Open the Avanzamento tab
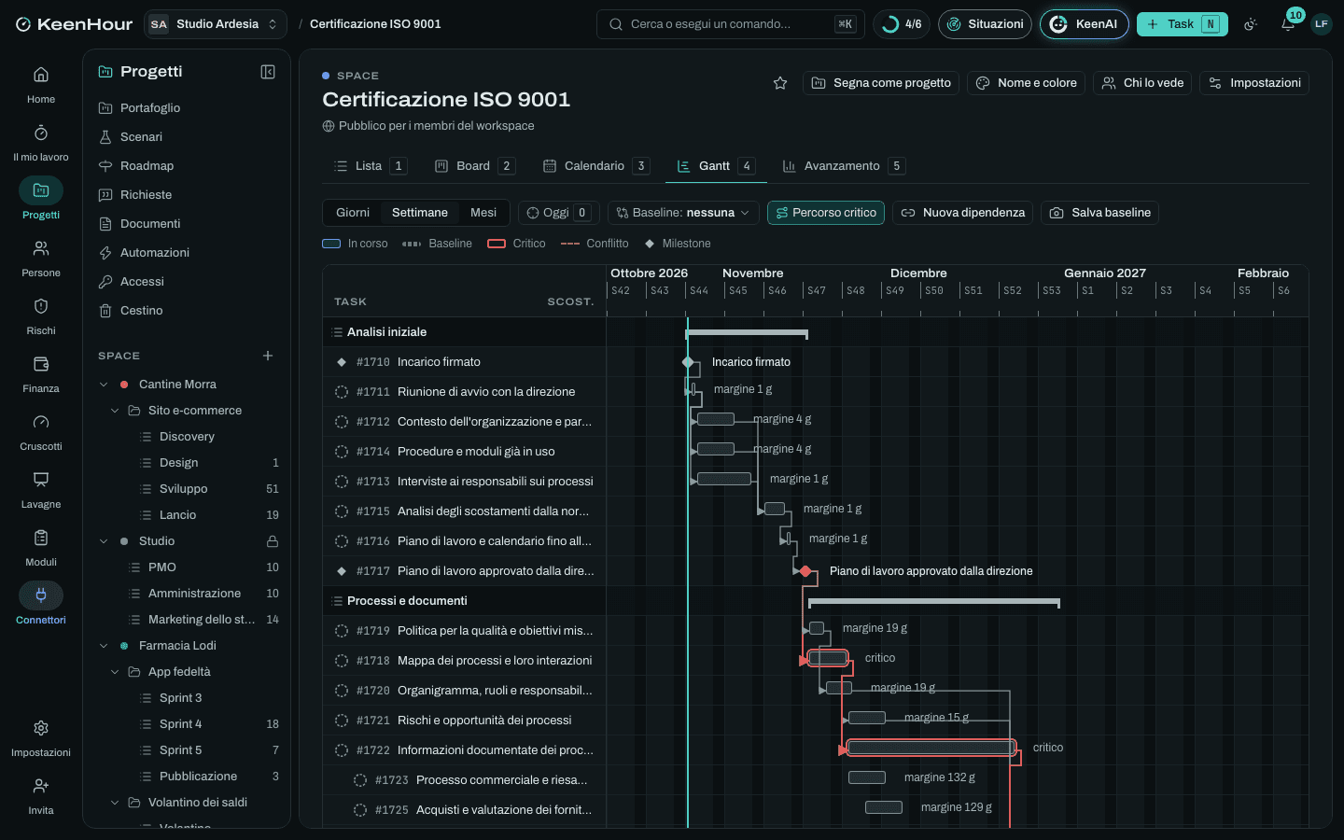 [x=843, y=166]
